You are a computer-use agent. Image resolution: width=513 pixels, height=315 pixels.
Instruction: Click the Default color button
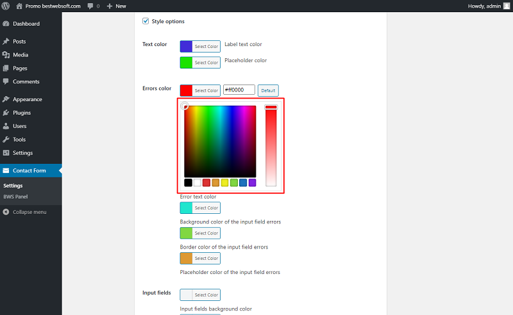pos(268,90)
